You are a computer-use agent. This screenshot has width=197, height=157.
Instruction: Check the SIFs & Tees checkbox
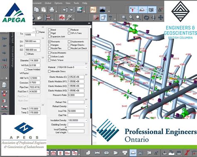coord(69,33)
